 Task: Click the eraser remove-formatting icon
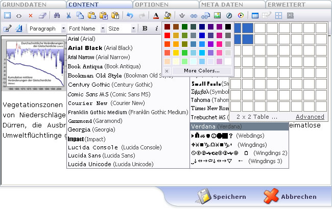(42, 16)
